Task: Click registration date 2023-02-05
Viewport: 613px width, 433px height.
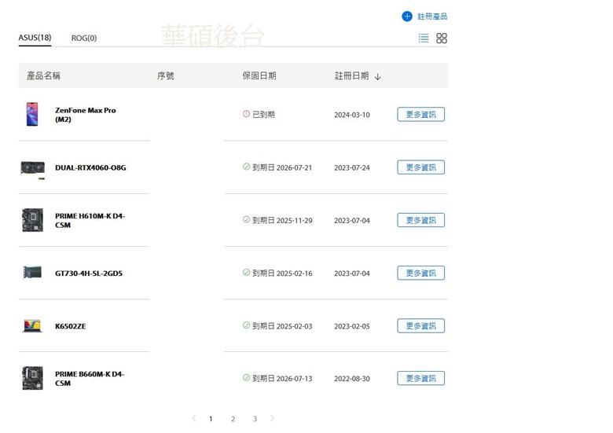Action: click(x=352, y=326)
